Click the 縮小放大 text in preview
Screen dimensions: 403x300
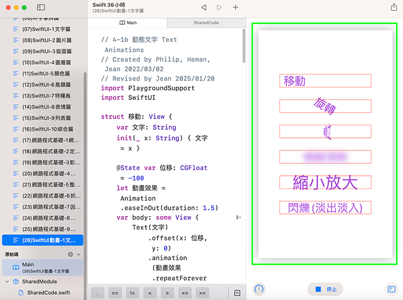pyautogui.click(x=325, y=183)
